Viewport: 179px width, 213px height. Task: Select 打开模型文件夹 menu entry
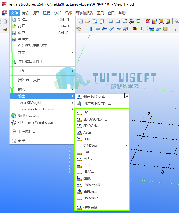[x=42, y=62]
